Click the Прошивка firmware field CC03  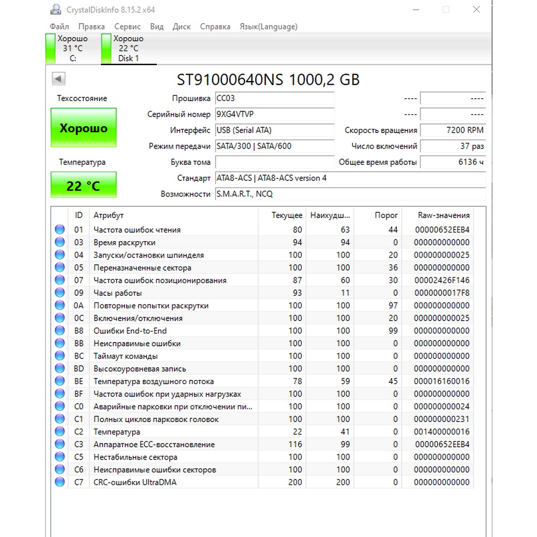point(274,99)
